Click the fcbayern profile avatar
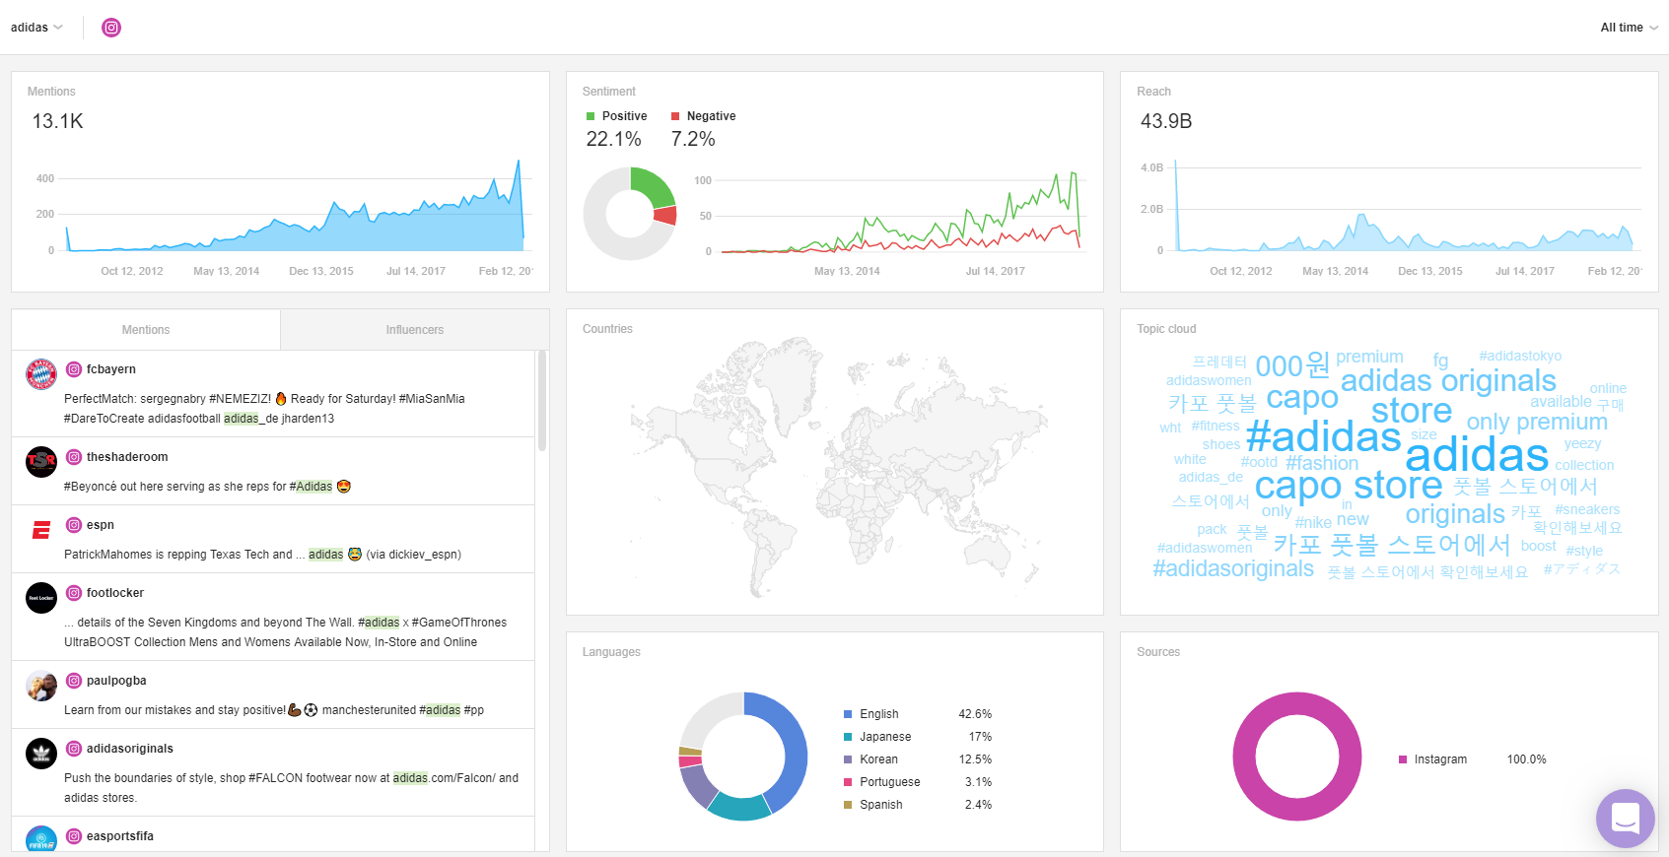 (x=41, y=374)
